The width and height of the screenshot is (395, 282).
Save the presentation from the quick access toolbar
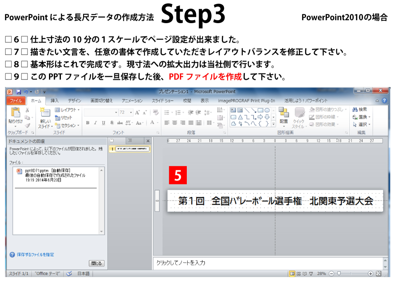19,92
